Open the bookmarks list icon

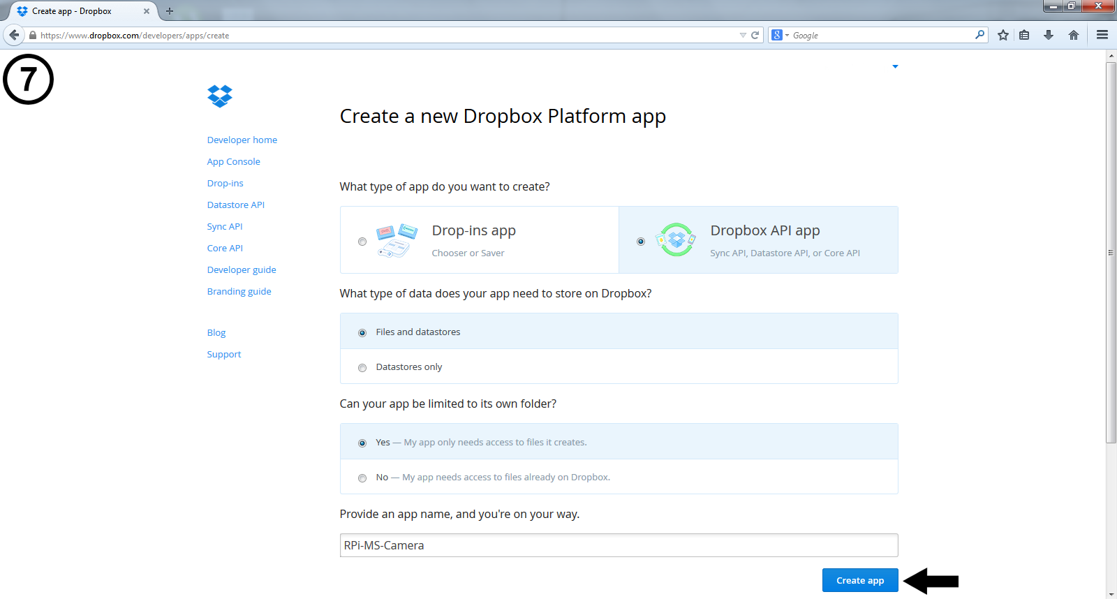click(1024, 35)
